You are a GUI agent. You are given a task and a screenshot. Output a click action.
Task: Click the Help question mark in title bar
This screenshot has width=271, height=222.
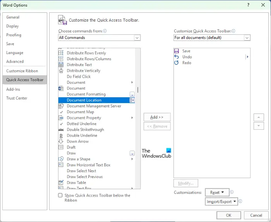pos(249,5)
